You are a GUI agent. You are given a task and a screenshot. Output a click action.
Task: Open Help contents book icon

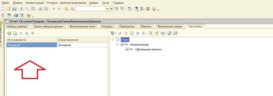click(148, 9)
